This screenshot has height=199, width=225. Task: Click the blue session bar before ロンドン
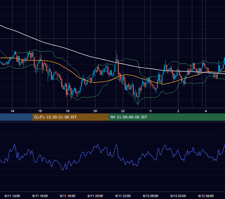pos(16,117)
